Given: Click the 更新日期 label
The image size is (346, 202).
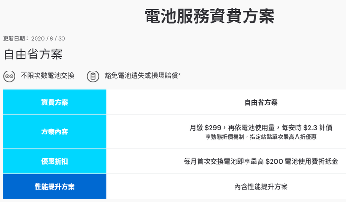Looking at the screenshot, I should 14,39.
